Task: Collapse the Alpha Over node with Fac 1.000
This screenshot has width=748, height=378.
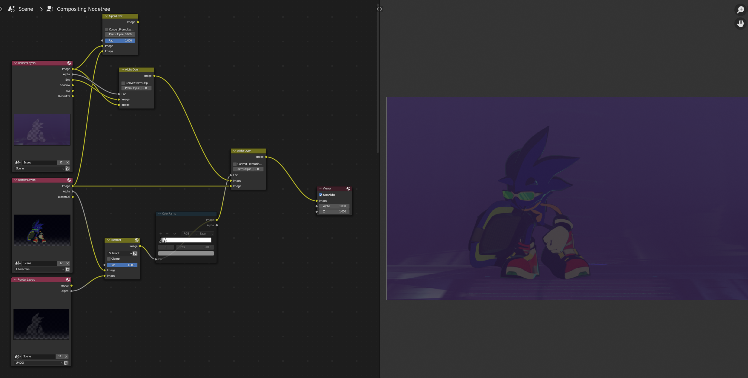Action: (x=106, y=16)
